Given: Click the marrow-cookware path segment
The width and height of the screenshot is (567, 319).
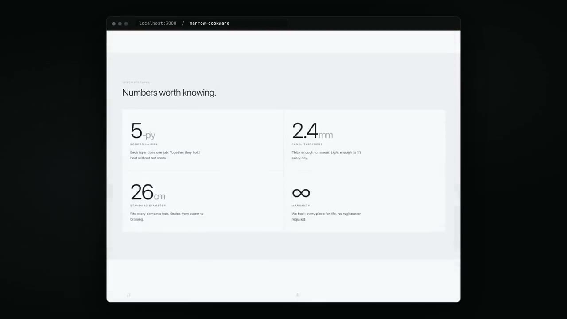Looking at the screenshot, I should click(x=209, y=23).
